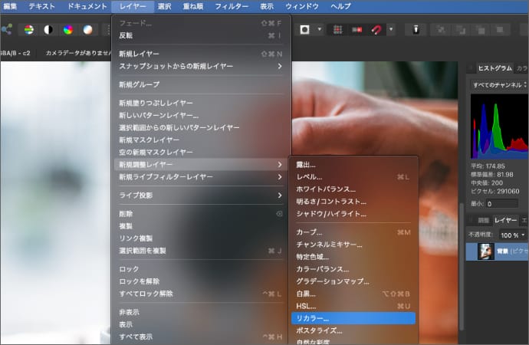This screenshot has height=345, width=529.
Task: Open the snapping options dropdown arrow
Action: [390, 30]
